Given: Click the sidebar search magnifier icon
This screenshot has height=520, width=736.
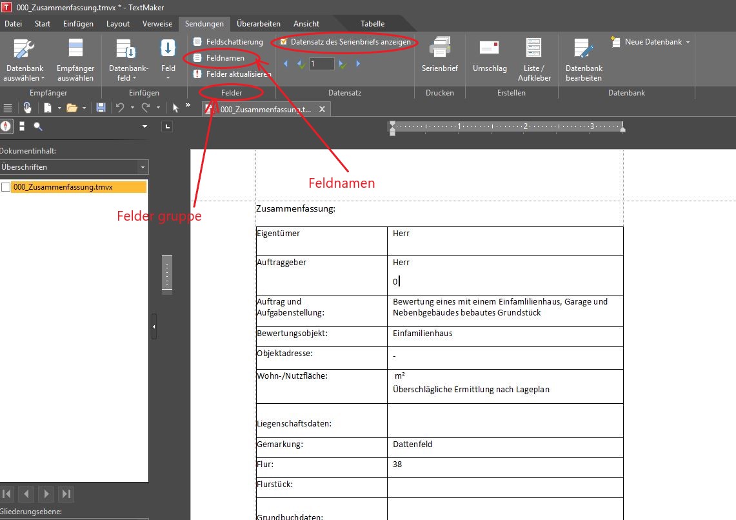Looking at the screenshot, I should (38, 126).
